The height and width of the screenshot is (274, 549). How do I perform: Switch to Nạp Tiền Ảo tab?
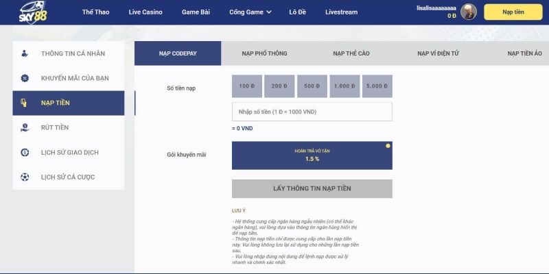tap(524, 53)
